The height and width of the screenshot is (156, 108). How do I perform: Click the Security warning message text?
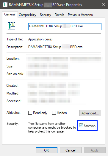52,127
